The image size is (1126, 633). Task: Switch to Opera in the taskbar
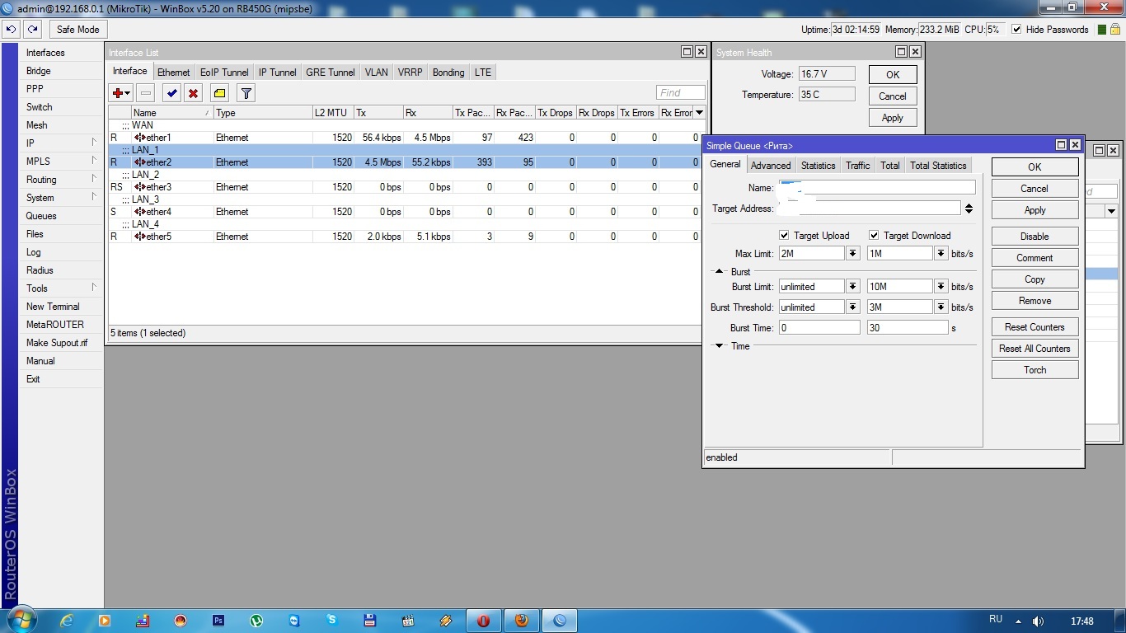coord(484,621)
